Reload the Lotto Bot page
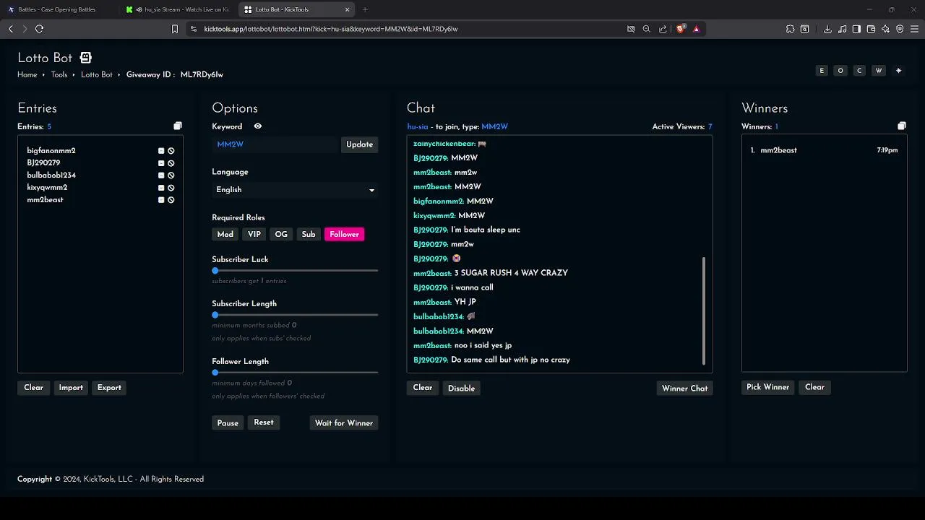This screenshot has height=520, width=925. click(39, 29)
